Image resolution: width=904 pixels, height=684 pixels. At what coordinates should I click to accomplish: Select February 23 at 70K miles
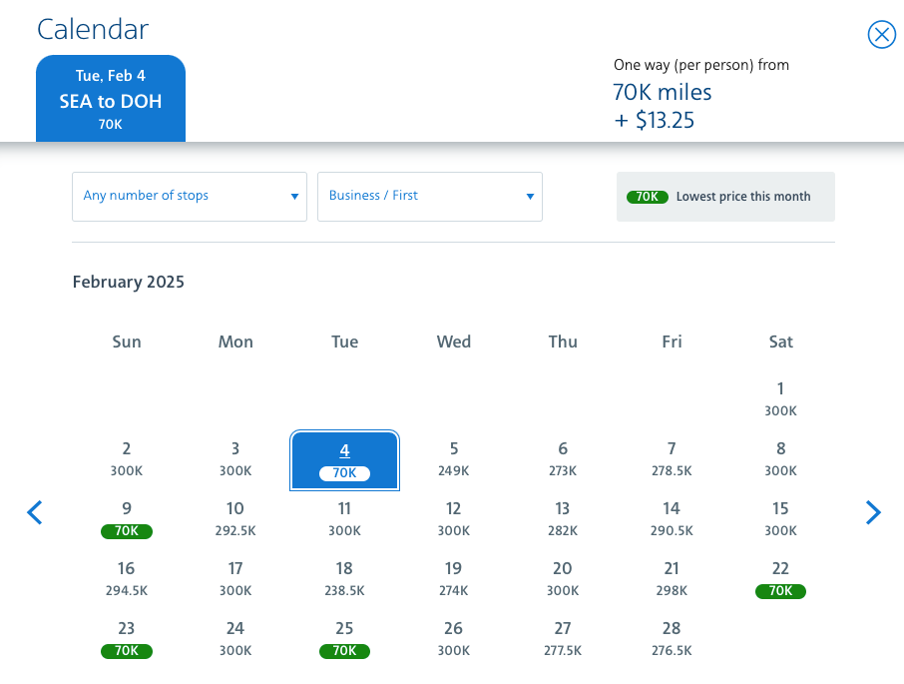tap(127, 639)
